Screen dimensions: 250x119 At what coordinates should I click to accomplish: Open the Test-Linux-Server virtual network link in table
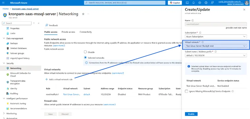(71, 94)
